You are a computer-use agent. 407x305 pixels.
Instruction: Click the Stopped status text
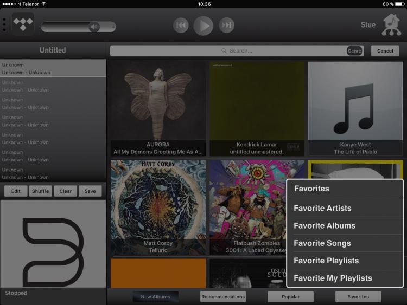(x=16, y=293)
